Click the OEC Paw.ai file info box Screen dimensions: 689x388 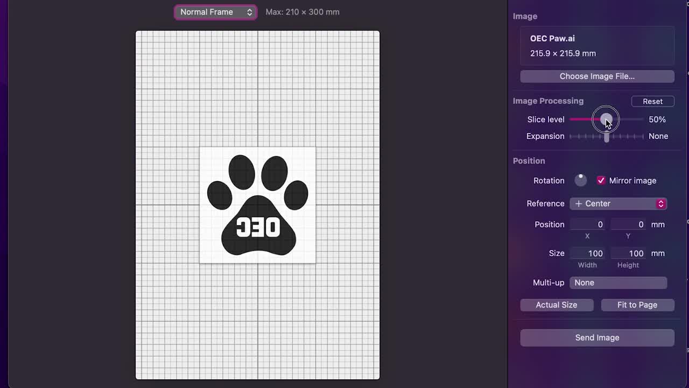[x=597, y=46]
